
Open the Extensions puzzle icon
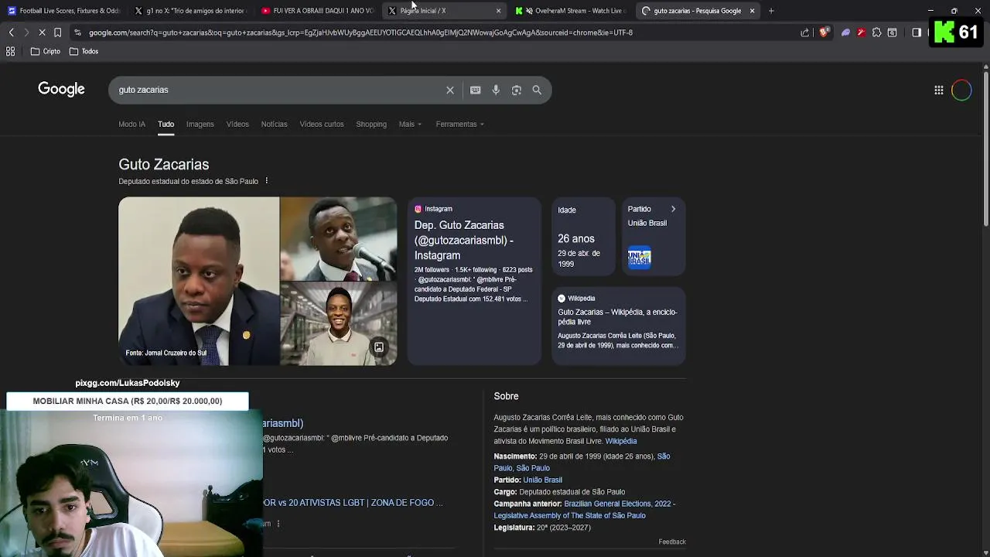(x=876, y=32)
